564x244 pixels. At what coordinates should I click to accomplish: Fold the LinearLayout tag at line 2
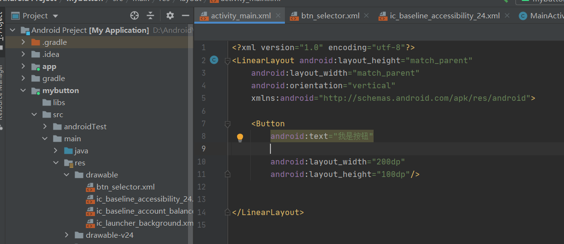click(228, 61)
